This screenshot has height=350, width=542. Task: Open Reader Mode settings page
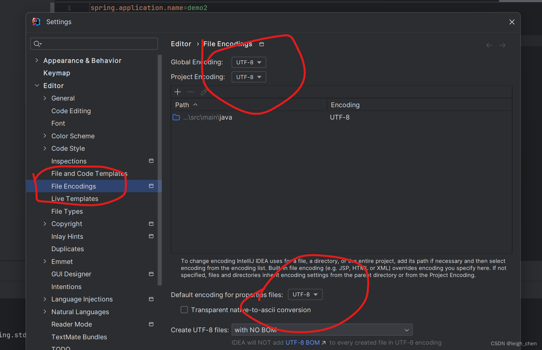point(71,324)
